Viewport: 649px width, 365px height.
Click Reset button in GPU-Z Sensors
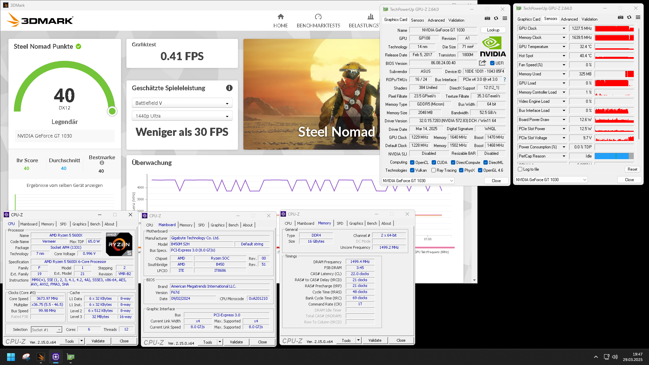coord(632,169)
